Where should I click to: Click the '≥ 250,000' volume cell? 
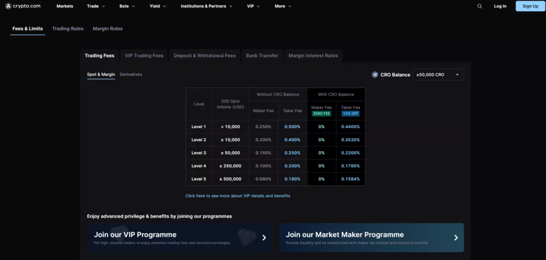click(x=230, y=166)
